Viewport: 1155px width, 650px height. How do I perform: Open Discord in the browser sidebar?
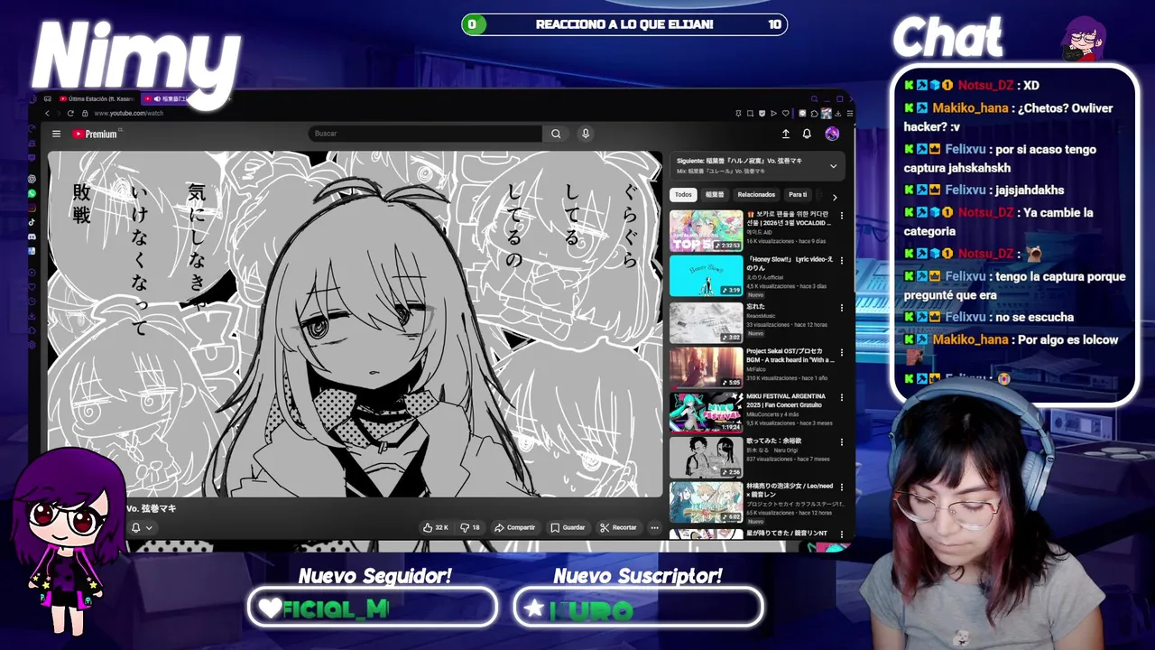coord(32,237)
